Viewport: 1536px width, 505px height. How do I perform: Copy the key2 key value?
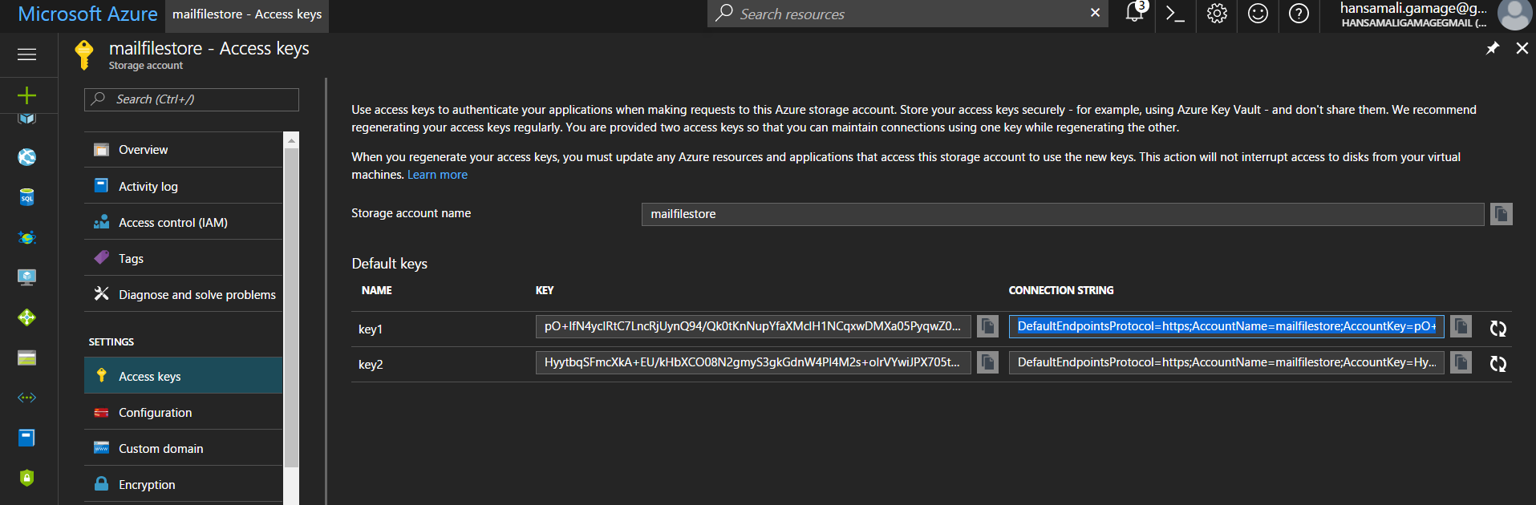click(987, 362)
